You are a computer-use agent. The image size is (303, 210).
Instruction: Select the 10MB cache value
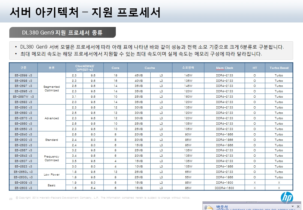[x=139, y=167]
